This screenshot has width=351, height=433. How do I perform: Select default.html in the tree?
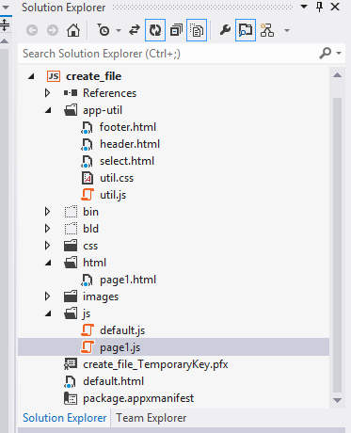pos(113,381)
